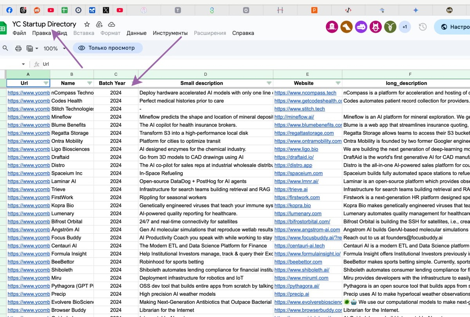Select the 'Robinhood for sports betting' cell
The height and width of the screenshot is (317, 470).
(206, 262)
